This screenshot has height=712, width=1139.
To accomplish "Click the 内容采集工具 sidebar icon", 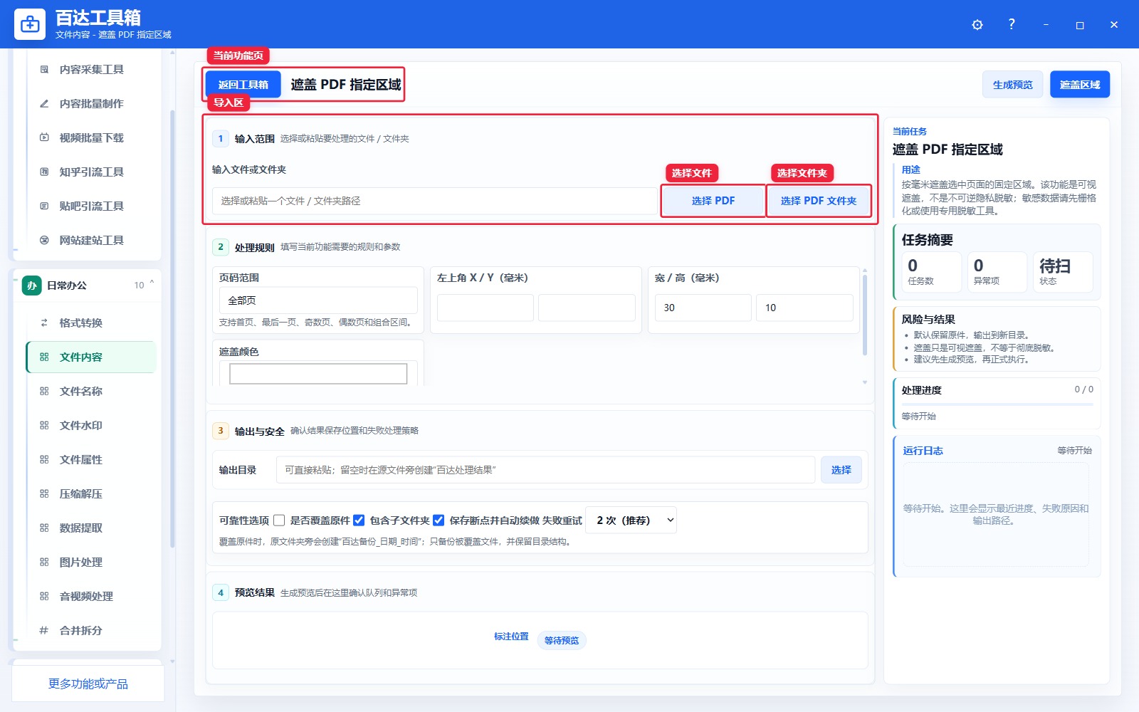I will (44, 69).
